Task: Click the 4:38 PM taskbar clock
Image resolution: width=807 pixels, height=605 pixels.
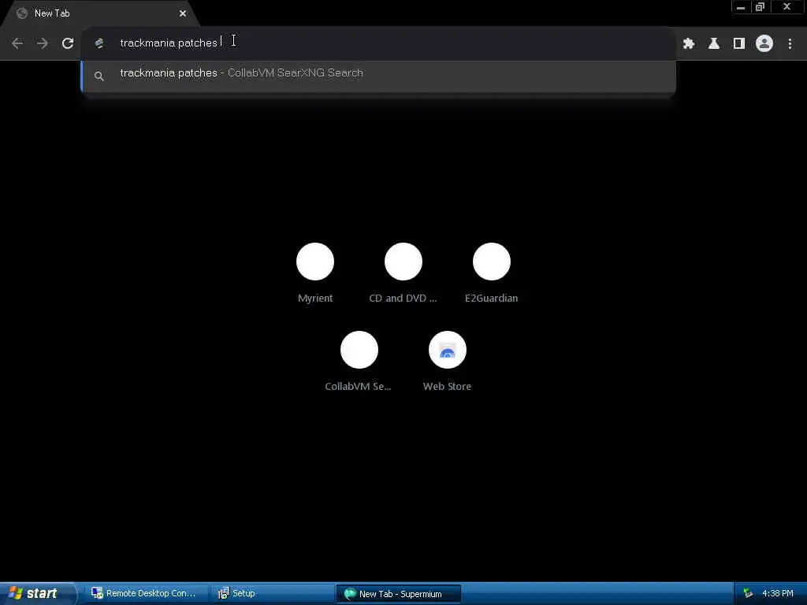Action: (x=778, y=593)
